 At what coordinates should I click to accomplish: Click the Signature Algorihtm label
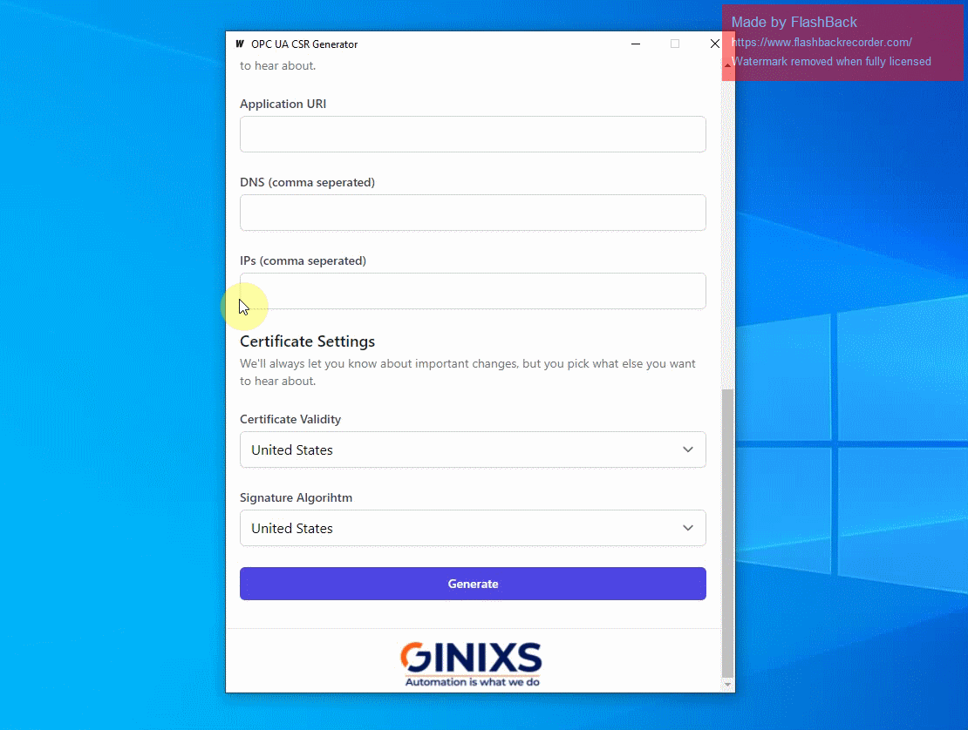point(297,497)
